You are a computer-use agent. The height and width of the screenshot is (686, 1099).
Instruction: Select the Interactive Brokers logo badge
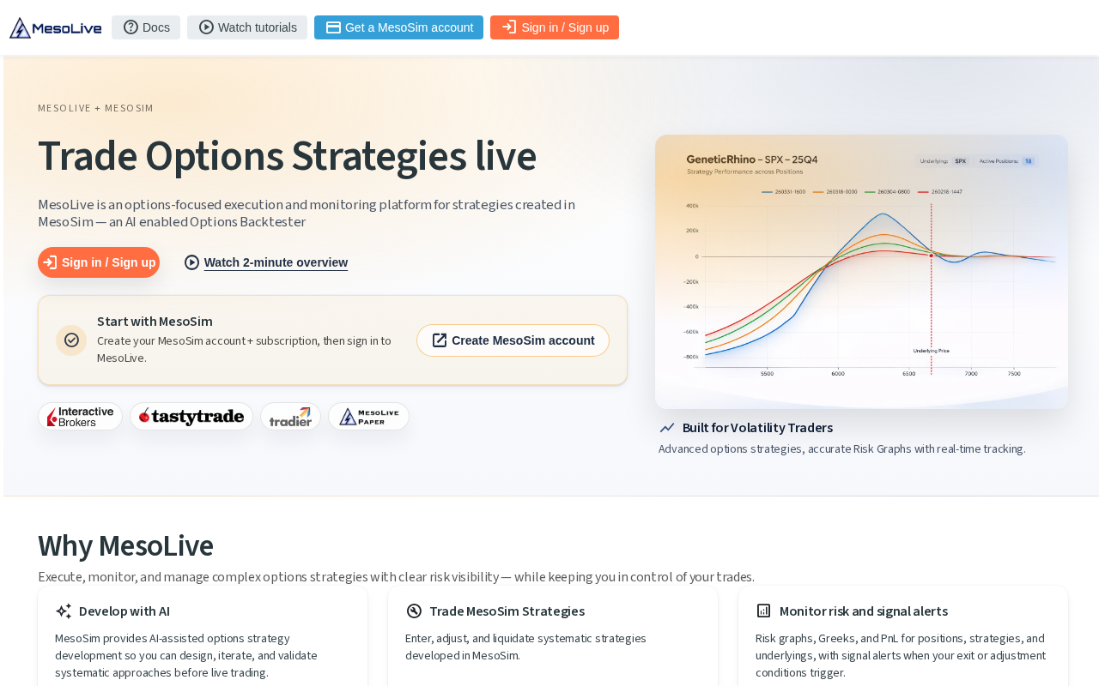tap(80, 417)
